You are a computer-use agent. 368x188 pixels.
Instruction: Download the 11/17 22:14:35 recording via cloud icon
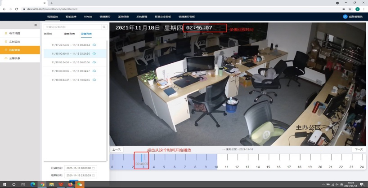(x=94, y=45)
